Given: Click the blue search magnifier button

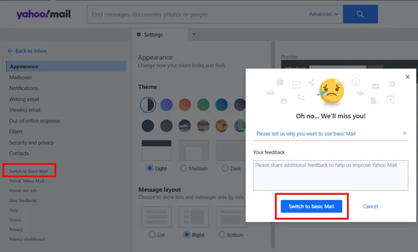Looking at the screenshot, I should pos(360,14).
